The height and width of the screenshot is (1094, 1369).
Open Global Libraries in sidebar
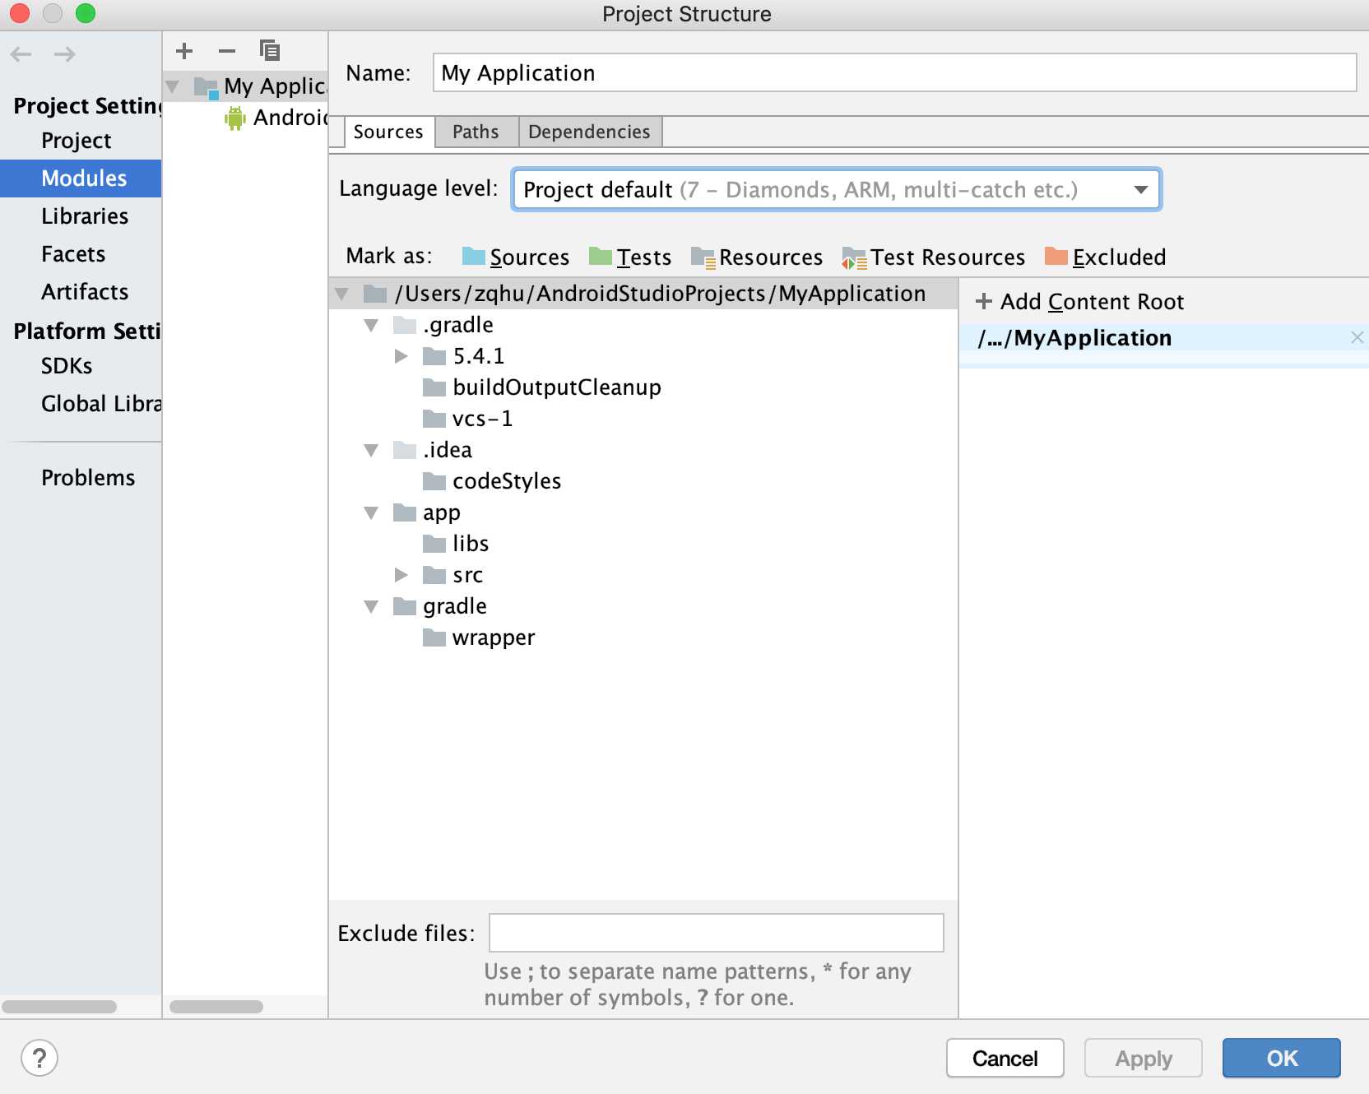point(101,404)
